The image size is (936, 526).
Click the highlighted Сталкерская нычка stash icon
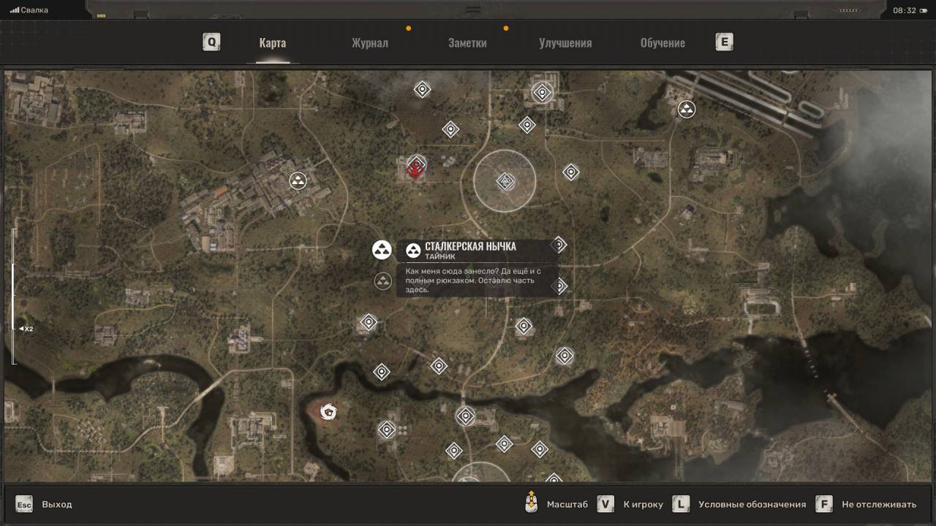382,250
